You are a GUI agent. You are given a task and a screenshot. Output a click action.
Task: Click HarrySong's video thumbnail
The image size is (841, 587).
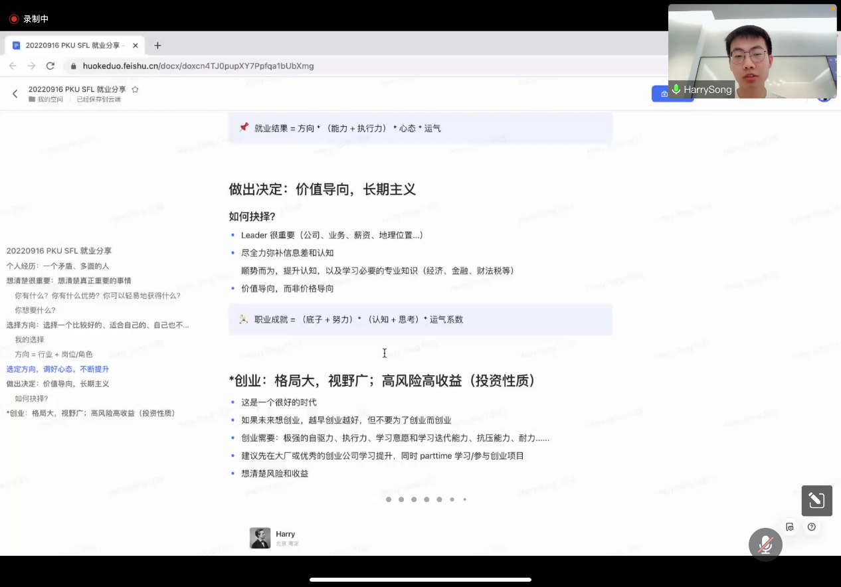752,52
